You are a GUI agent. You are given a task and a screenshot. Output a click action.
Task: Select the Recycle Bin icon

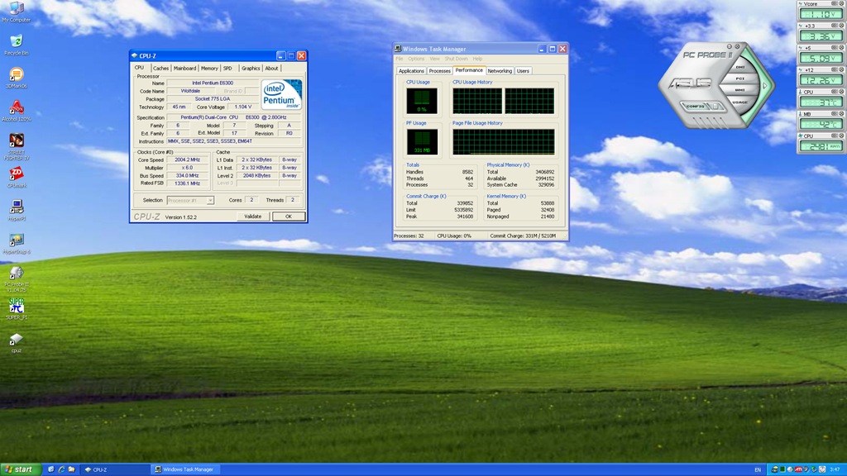[13, 42]
